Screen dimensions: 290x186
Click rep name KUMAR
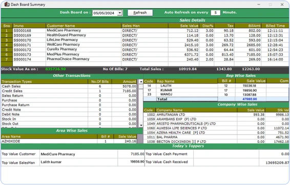point(167,90)
